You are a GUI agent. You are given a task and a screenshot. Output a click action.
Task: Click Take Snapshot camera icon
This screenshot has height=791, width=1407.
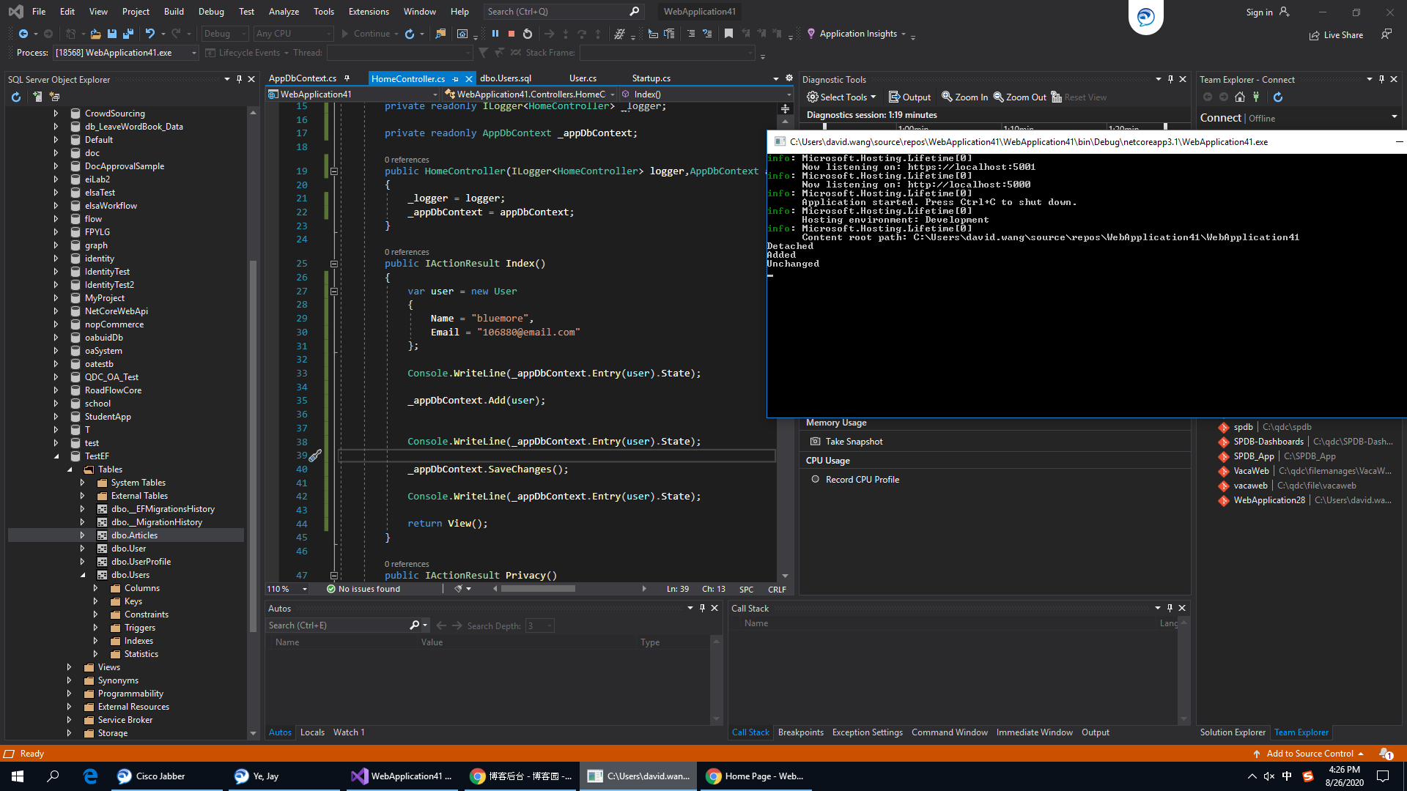[x=815, y=442]
